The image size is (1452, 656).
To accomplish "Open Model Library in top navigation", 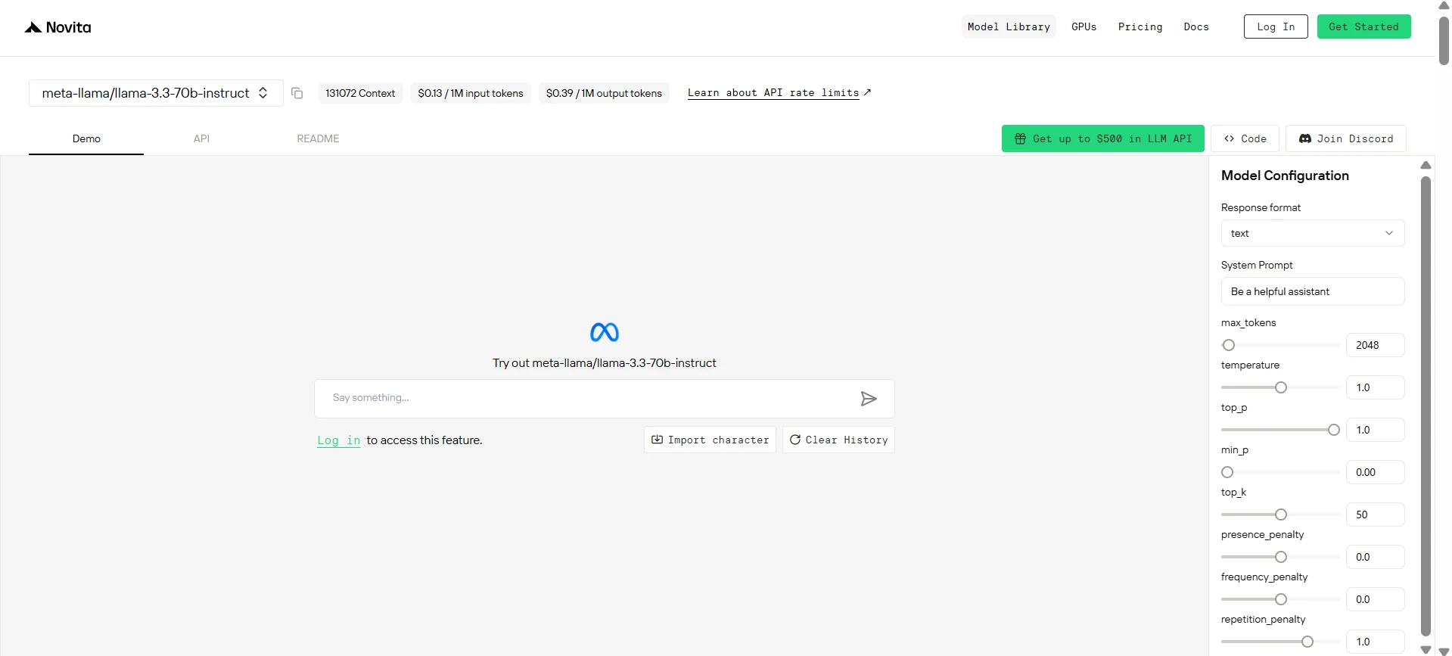I will 1009,26.
